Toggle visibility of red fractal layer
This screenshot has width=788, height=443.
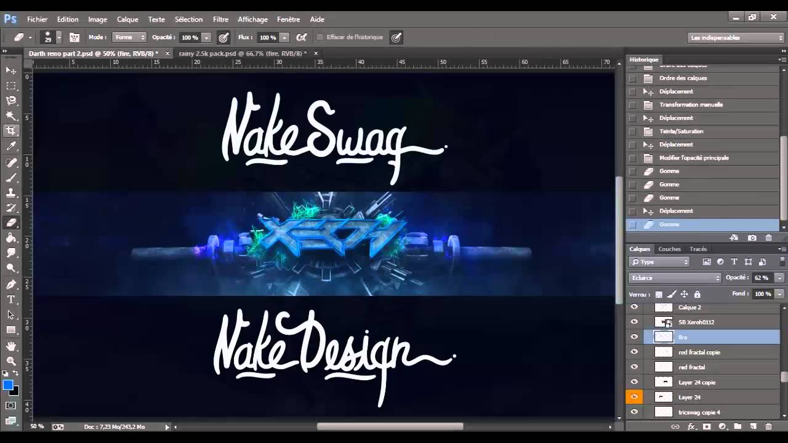click(x=634, y=367)
